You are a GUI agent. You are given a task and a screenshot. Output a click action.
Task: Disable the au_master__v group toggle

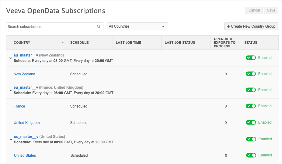tap(251, 58)
